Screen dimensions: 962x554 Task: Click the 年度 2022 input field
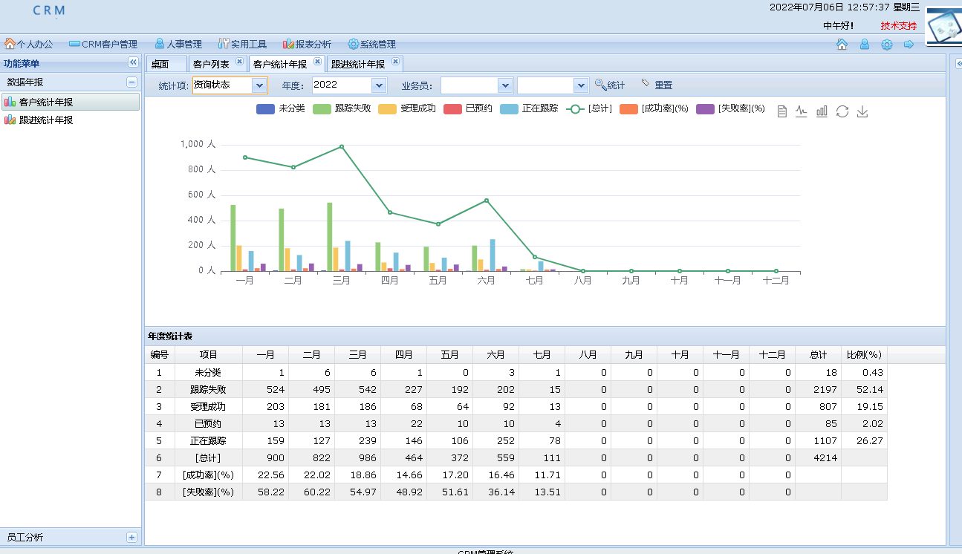click(x=342, y=85)
